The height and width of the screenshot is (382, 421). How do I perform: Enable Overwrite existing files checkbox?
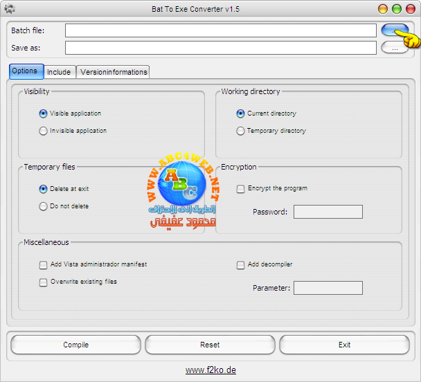44,282
